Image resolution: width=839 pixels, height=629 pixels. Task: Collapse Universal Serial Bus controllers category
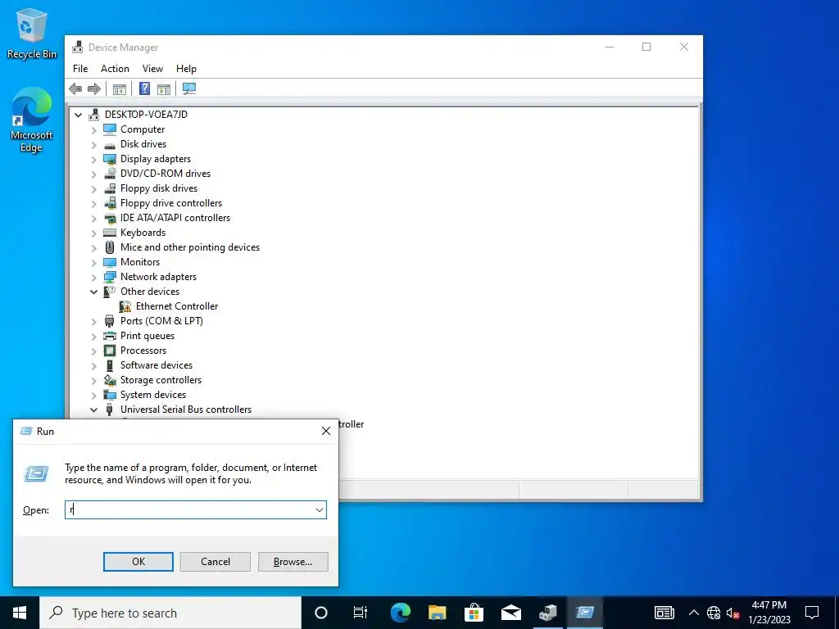tap(93, 410)
